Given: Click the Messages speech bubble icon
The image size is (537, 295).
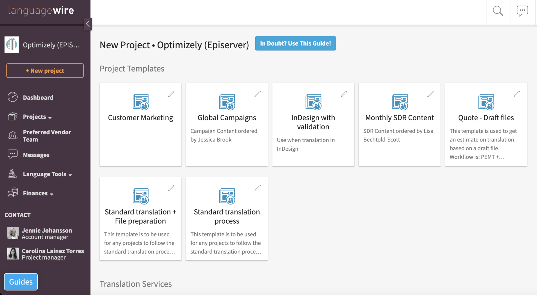Looking at the screenshot, I should tap(13, 155).
